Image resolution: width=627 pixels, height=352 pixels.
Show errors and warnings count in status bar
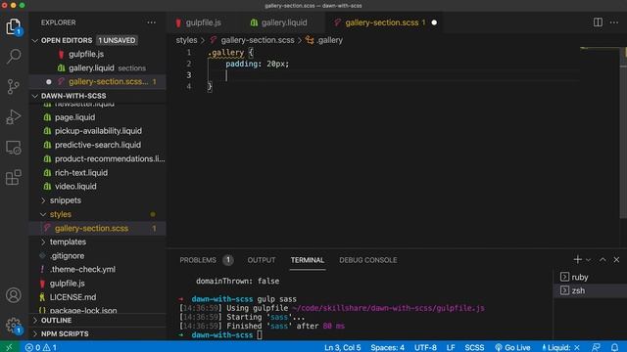pos(41,348)
